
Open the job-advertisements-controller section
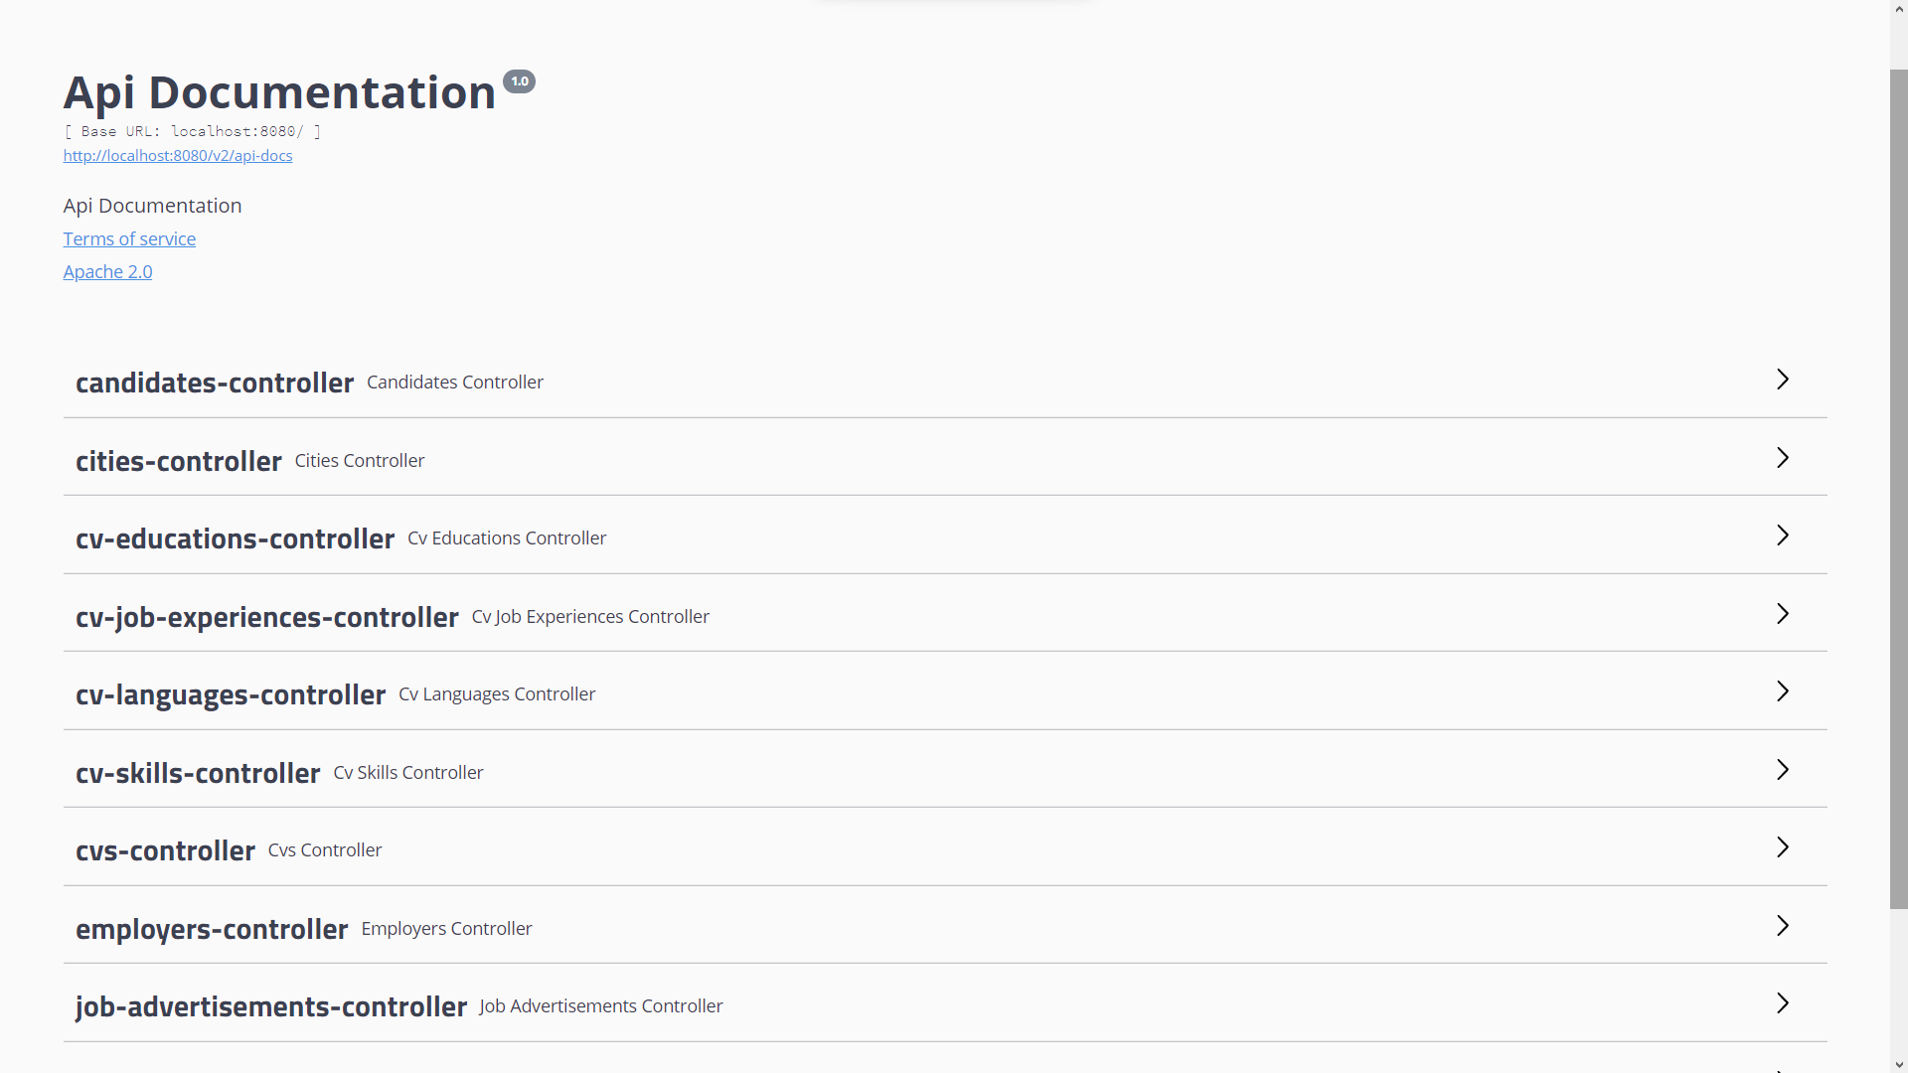[x=1782, y=1002]
